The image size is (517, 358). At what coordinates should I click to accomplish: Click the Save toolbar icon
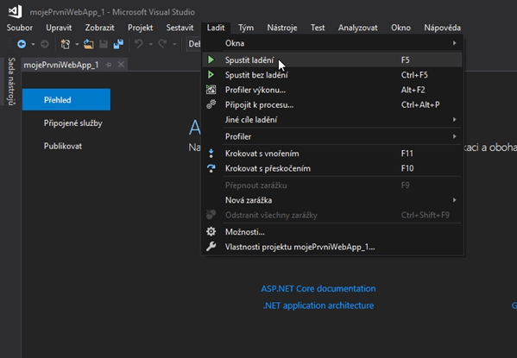tap(104, 44)
